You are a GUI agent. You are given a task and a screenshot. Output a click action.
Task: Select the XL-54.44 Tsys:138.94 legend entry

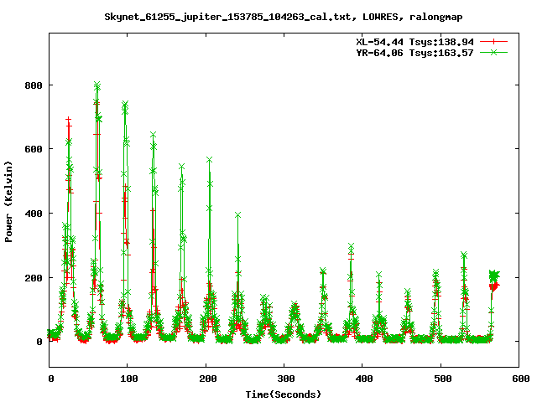click(414, 42)
